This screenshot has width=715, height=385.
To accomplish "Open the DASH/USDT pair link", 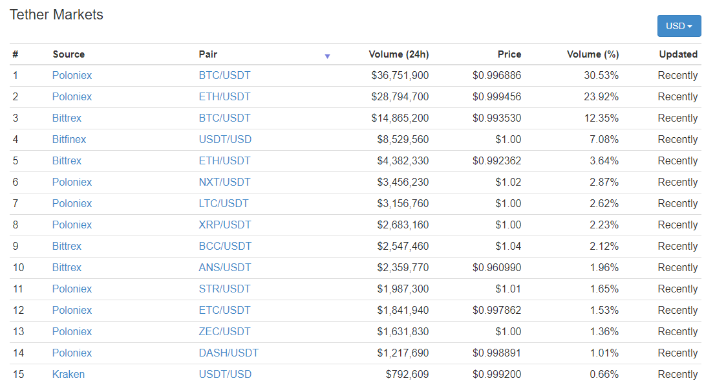I will click(x=228, y=353).
